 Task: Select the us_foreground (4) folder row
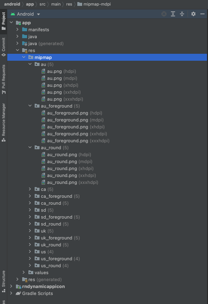pos(107,259)
